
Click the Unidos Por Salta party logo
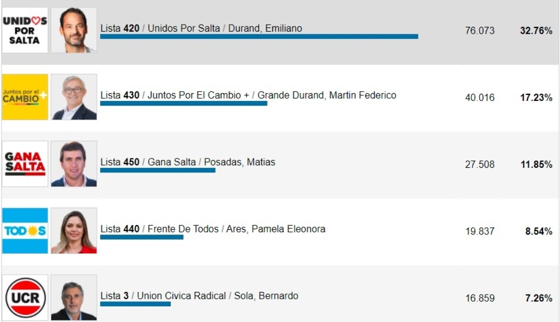point(25,31)
